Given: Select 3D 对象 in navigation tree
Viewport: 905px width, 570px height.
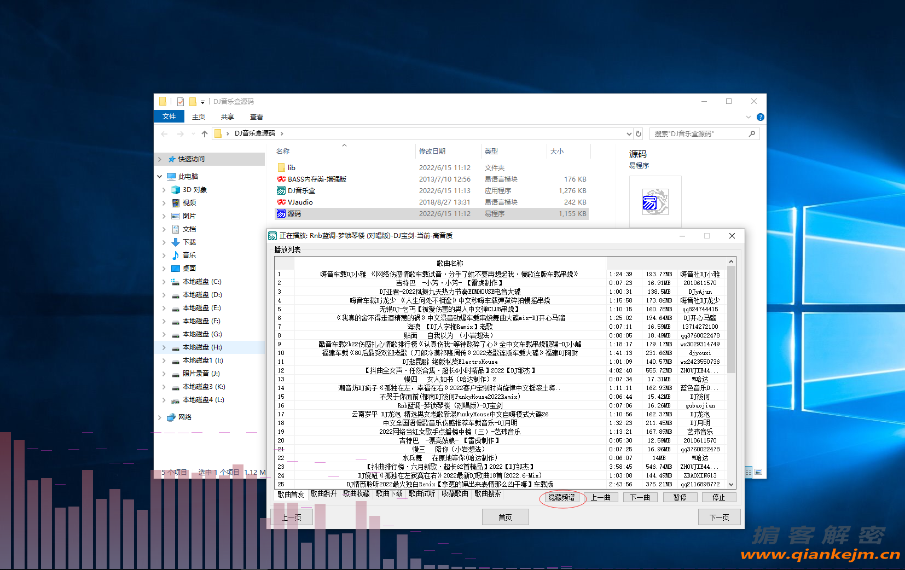Looking at the screenshot, I should 194,190.
